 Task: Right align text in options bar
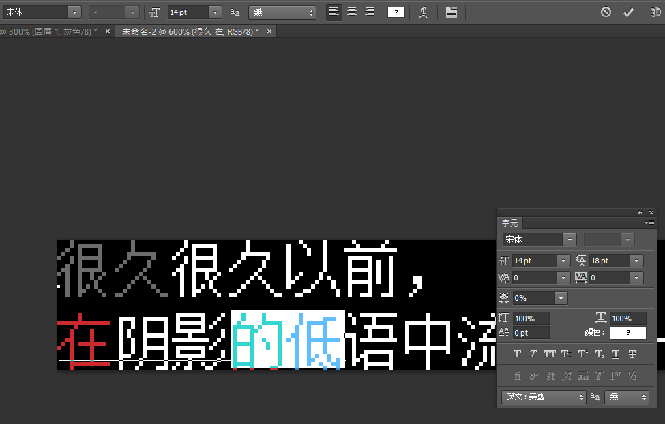pyautogui.click(x=370, y=13)
